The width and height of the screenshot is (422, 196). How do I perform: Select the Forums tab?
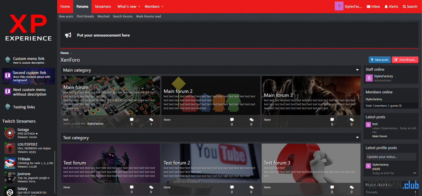[82, 7]
